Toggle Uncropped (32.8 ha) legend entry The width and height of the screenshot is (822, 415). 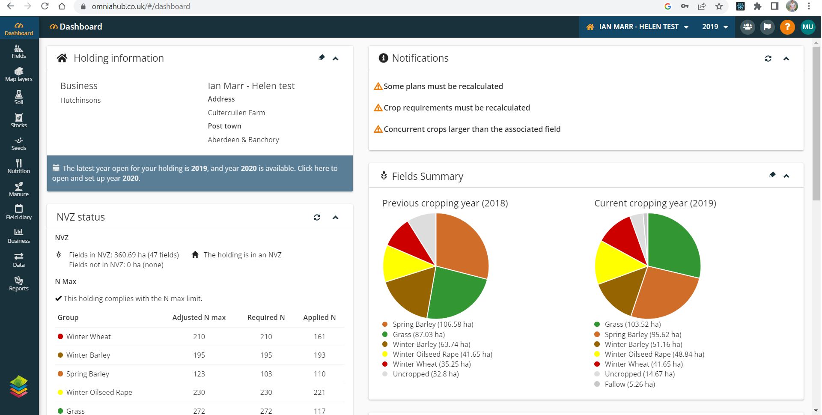coord(420,374)
